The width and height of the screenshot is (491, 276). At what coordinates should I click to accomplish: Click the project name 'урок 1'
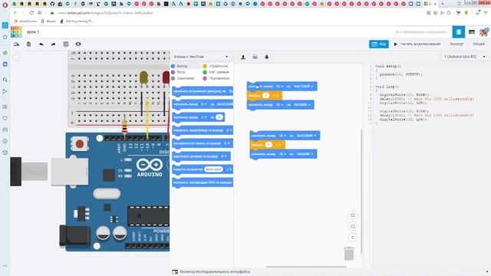point(33,32)
